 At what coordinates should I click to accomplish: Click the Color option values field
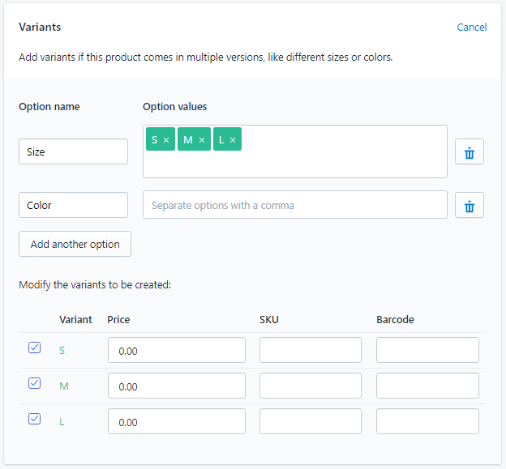click(x=294, y=205)
